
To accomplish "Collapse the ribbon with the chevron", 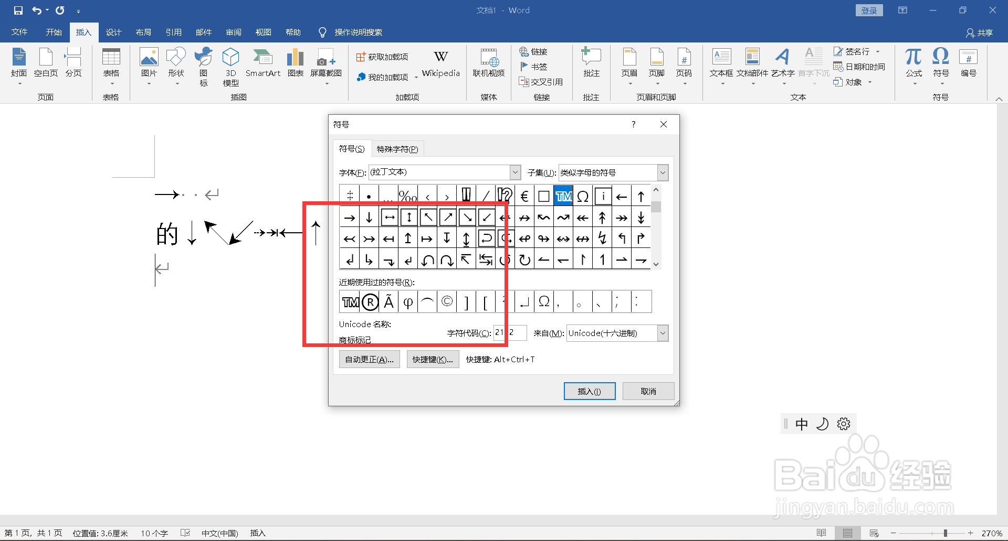I will click(999, 99).
